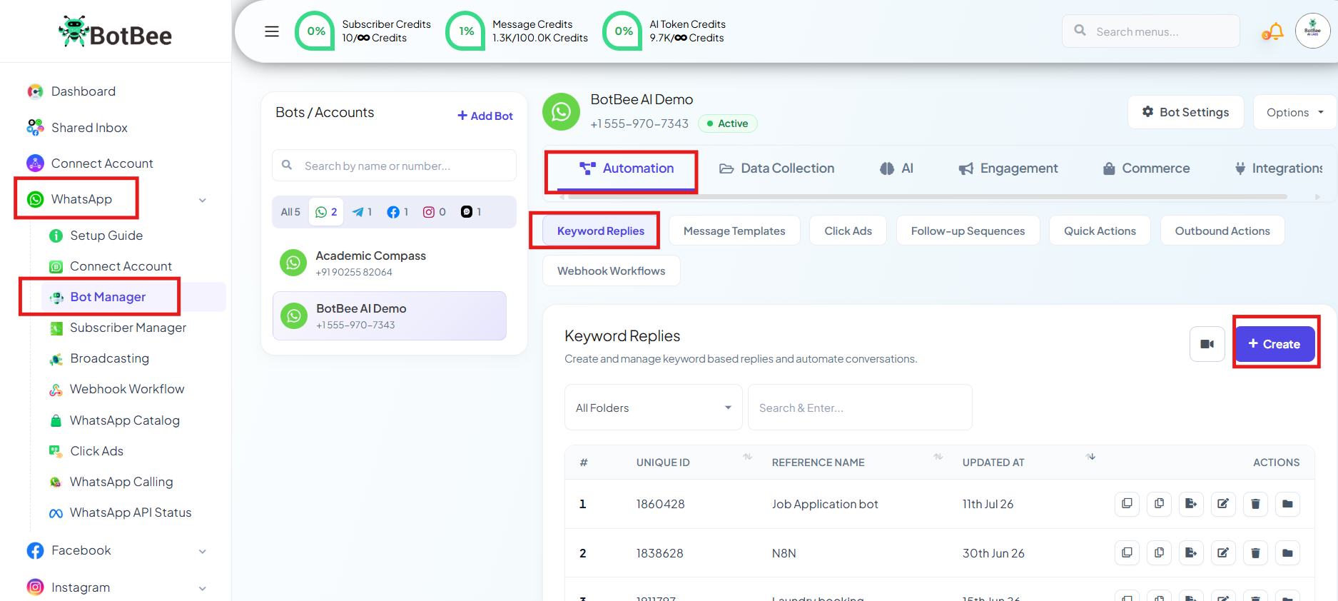Select the Follow-up Sequences sub-tab
Screen dimensions: 1338x601
pos(968,231)
